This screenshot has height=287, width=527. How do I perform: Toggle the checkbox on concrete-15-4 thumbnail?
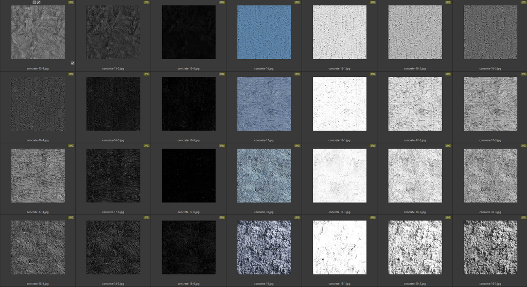[x=73, y=63]
